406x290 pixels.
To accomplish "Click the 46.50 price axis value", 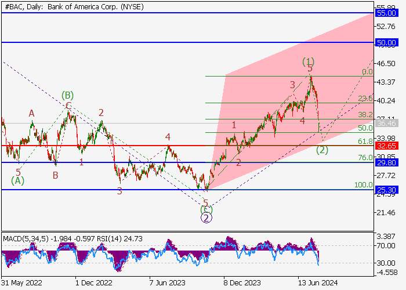I will coord(386,63).
